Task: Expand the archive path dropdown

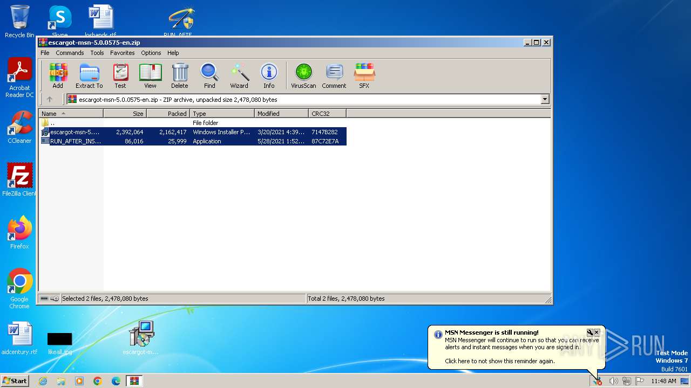Action: [x=545, y=99]
